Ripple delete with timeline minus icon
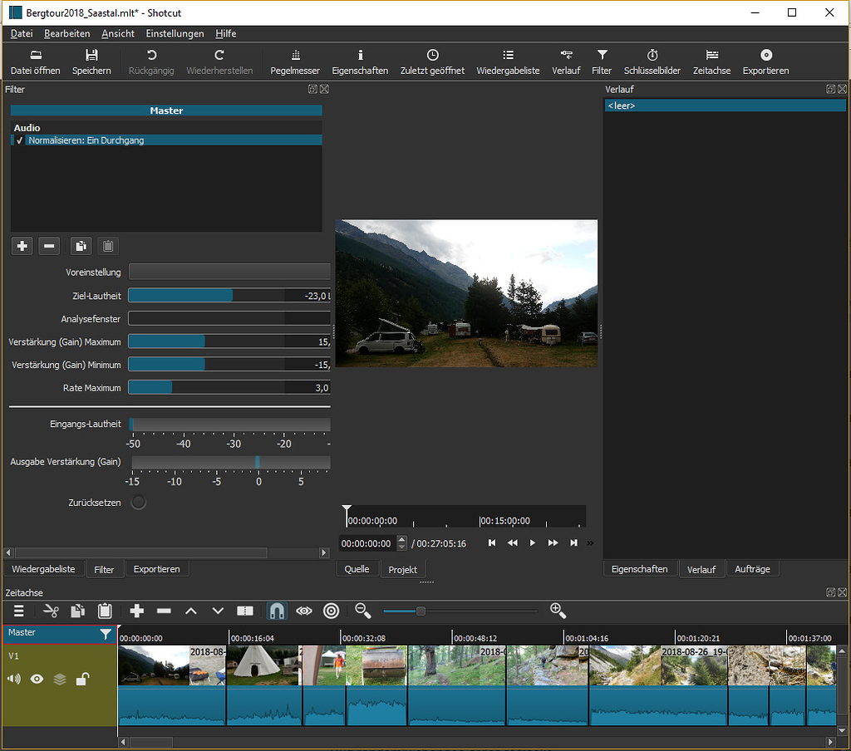Viewport: 851px width, 751px height. (x=164, y=611)
